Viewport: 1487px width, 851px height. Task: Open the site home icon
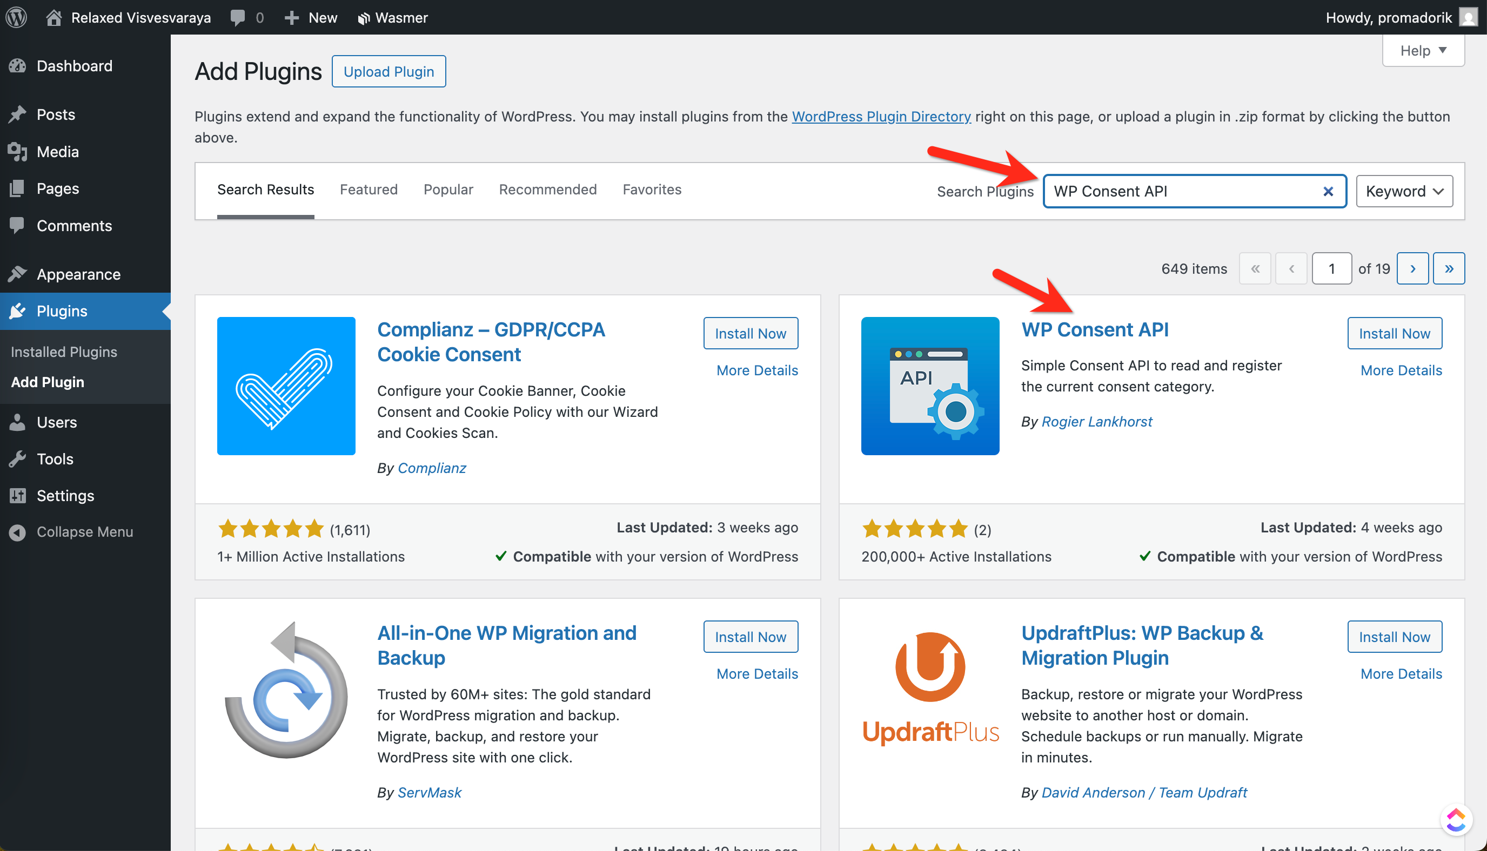tap(54, 17)
